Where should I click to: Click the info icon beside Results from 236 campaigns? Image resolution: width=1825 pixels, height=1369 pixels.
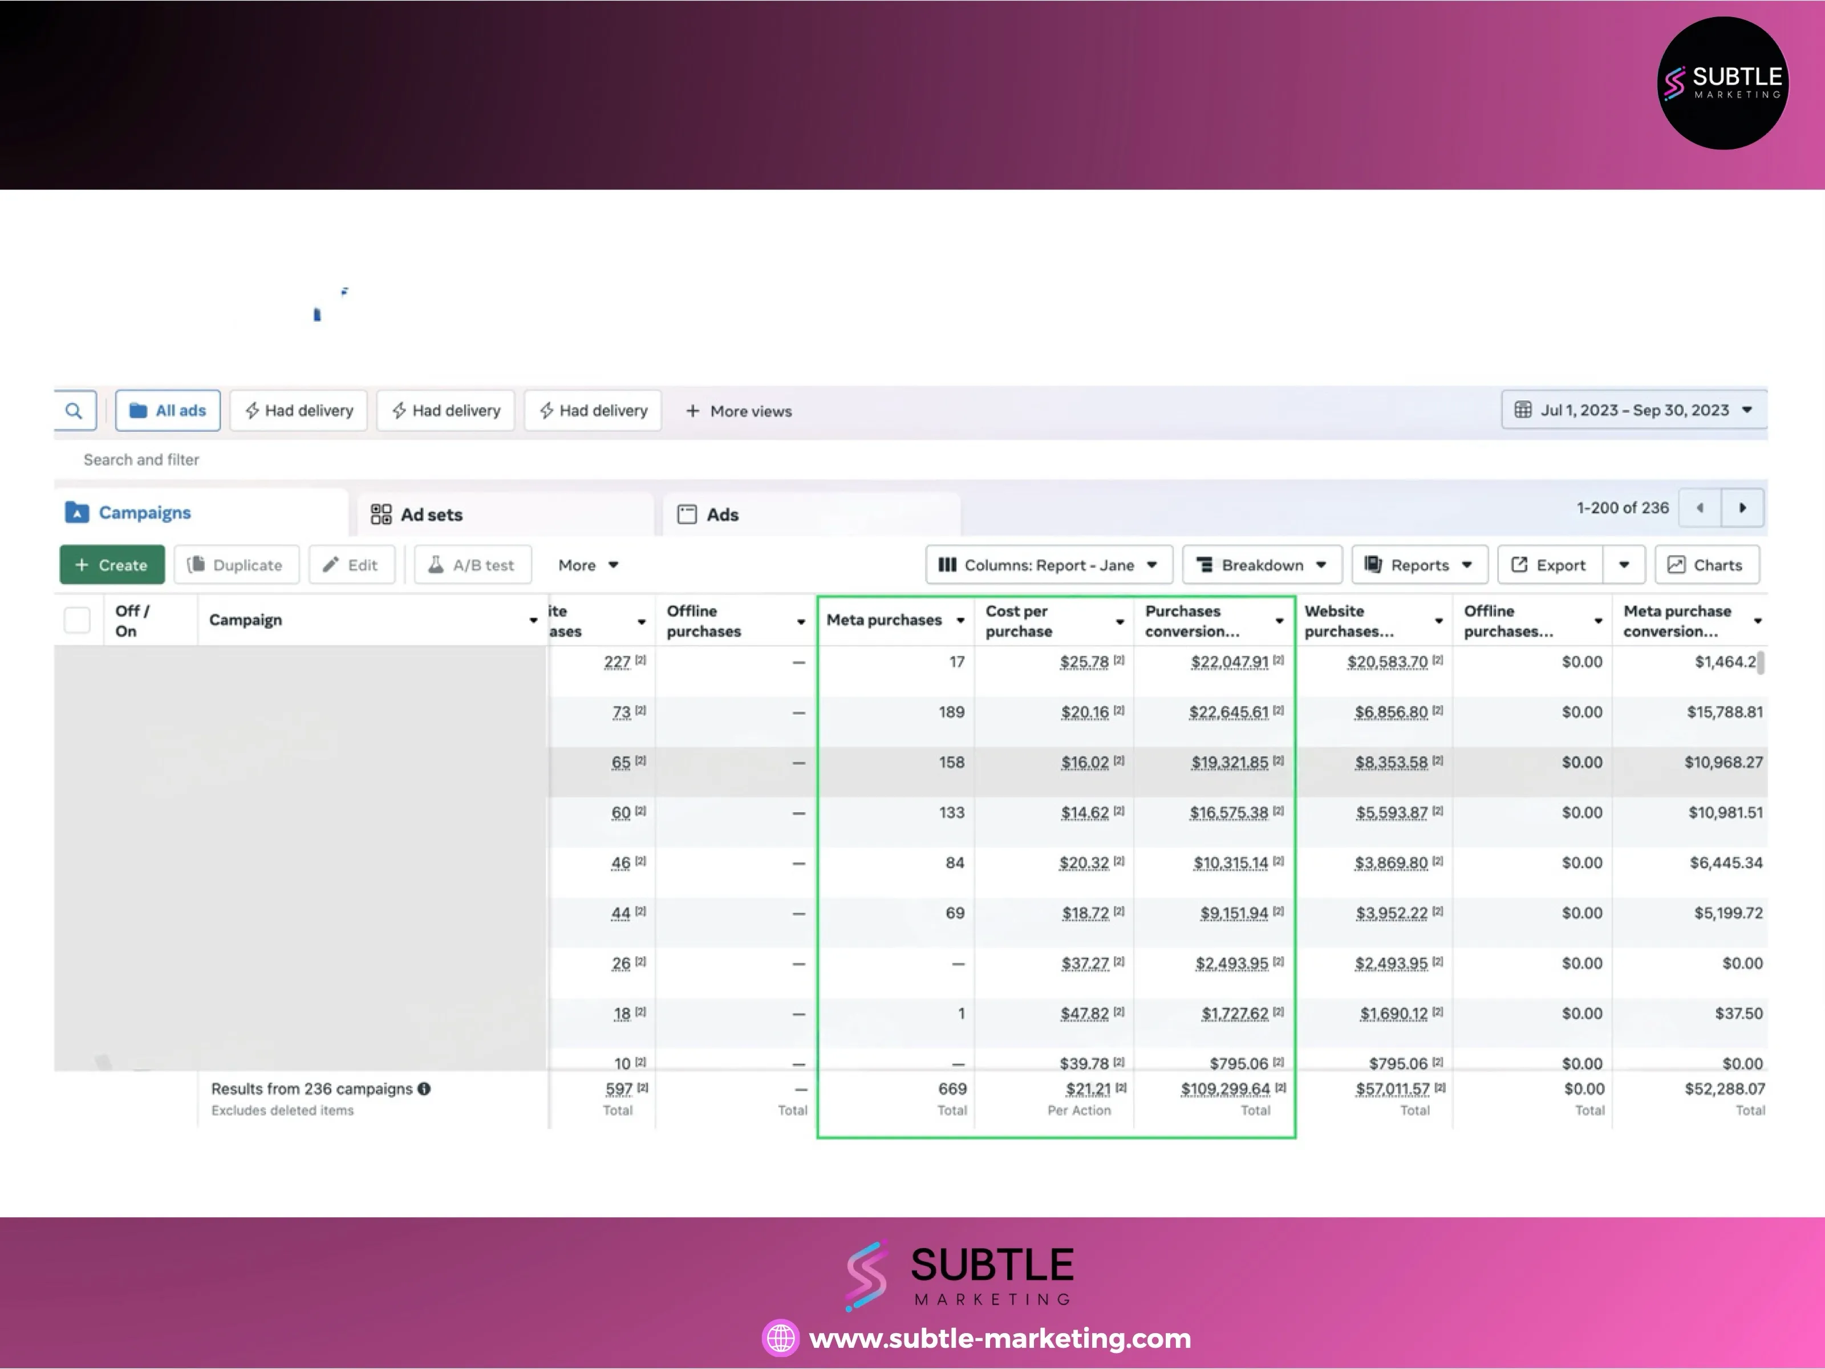[x=424, y=1088]
